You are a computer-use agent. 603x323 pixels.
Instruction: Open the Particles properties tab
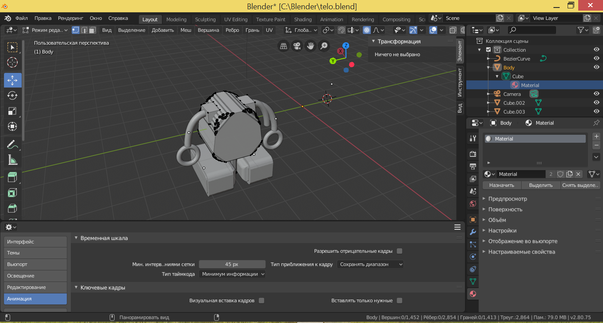tap(472, 244)
